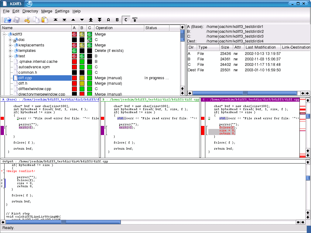This screenshot has width=311, height=233.
Task: Click the previous delta arrow icon
Action: click(x=73, y=20)
